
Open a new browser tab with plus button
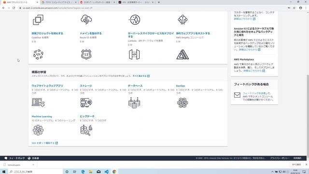coord(159,2)
